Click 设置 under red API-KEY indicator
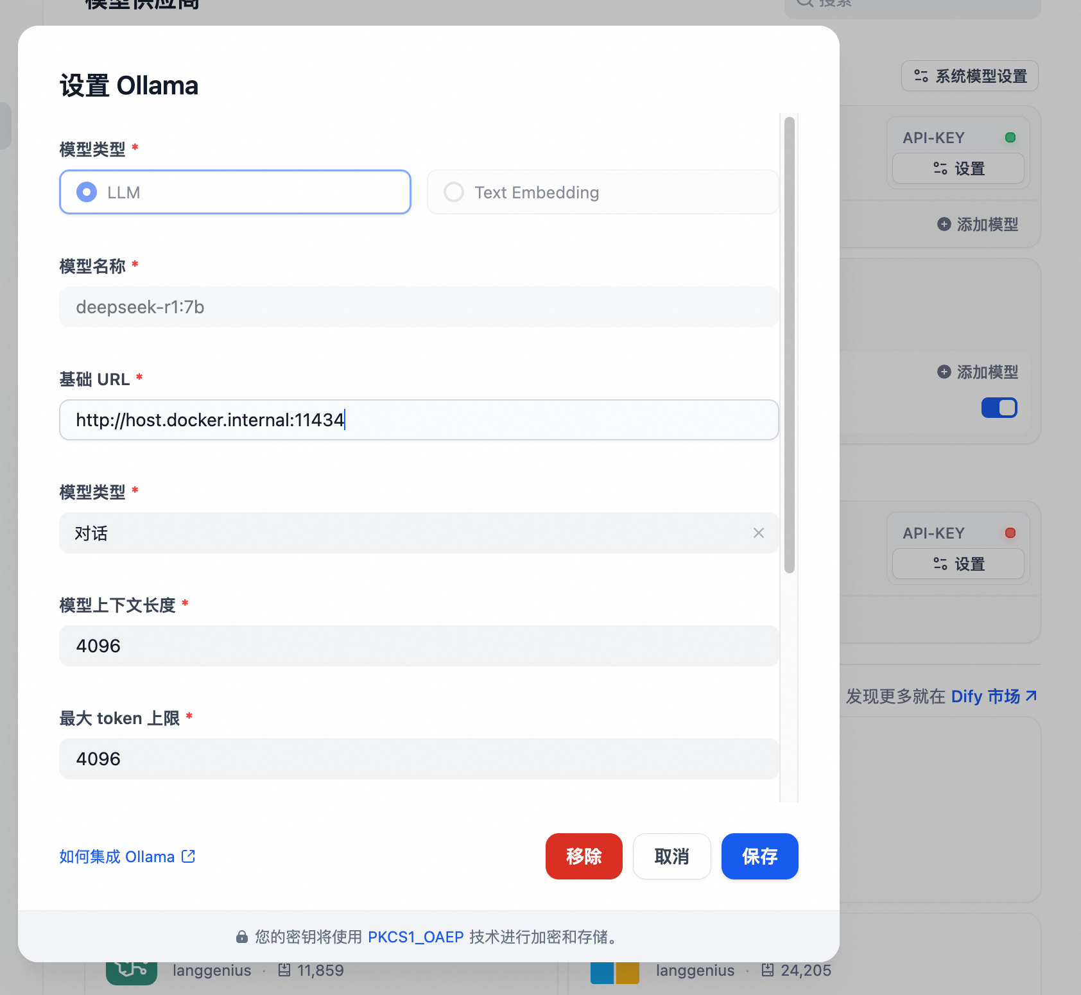Image resolution: width=1081 pixels, height=995 pixels. point(958,564)
